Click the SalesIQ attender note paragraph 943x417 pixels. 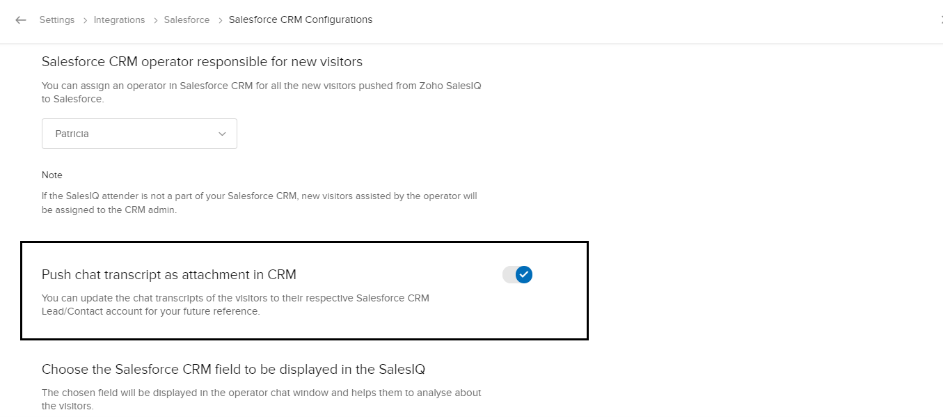click(x=259, y=203)
